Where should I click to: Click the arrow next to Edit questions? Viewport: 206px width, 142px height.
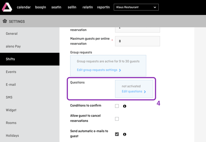point(145,92)
